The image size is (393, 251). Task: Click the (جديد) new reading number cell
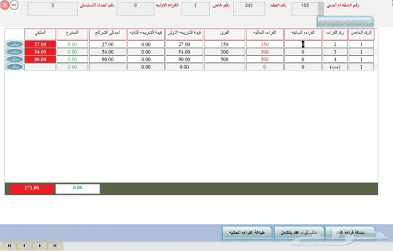tap(335, 67)
